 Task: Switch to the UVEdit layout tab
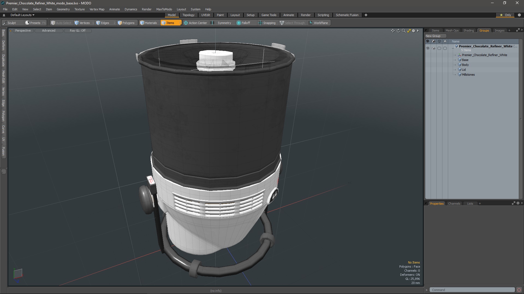[206, 15]
